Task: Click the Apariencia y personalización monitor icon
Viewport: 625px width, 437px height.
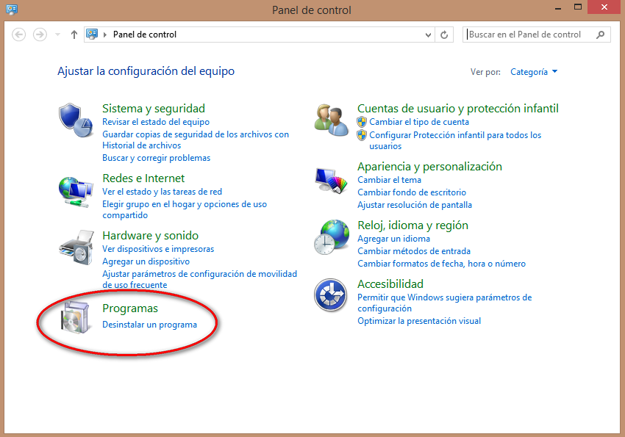Action: point(331,180)
